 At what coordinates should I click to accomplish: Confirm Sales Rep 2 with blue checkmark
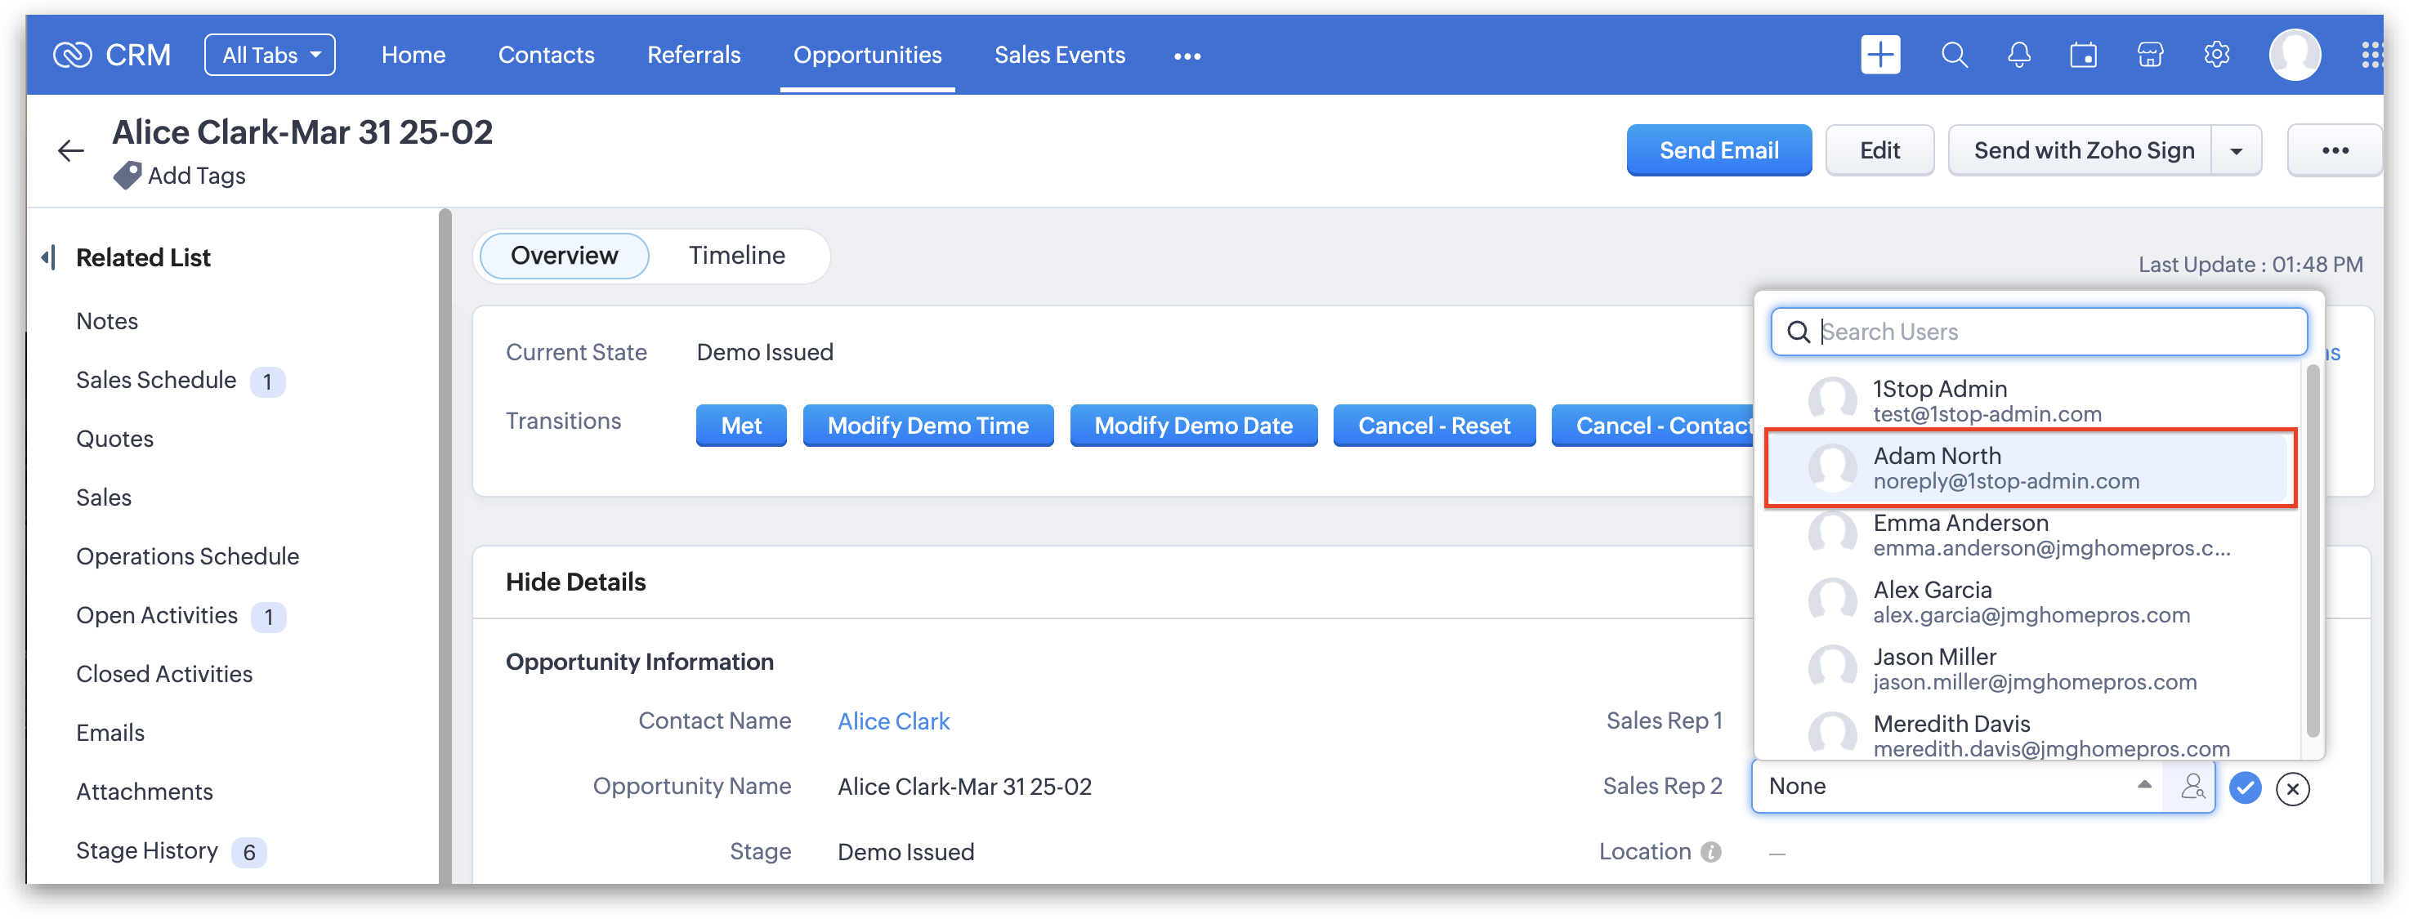click(2245, 788)
